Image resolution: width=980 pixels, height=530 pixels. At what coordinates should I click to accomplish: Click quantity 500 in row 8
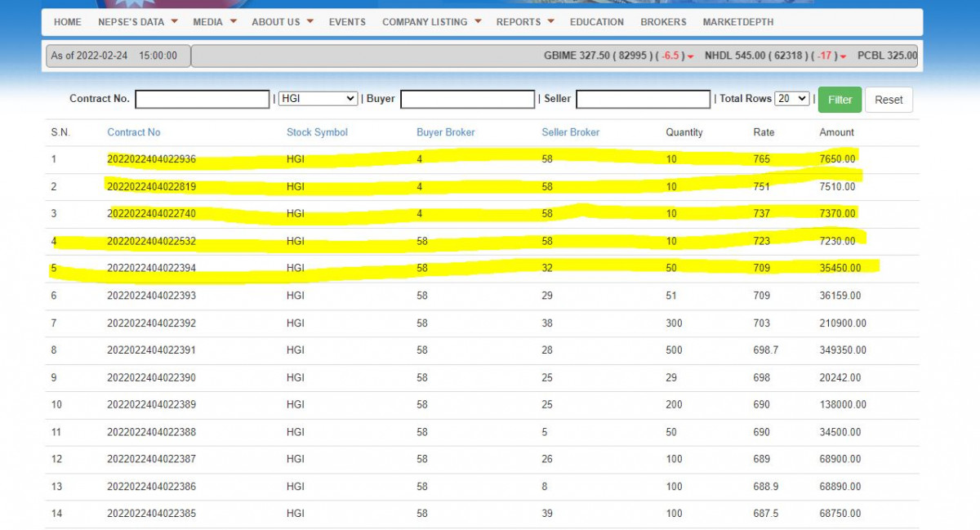click(x=674, y=350)
